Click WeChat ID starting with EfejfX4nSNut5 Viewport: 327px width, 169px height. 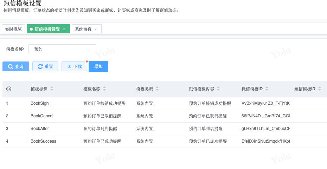click(x=266, y=141)
